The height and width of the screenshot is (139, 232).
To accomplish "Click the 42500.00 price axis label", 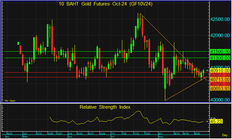I will 220,19.
